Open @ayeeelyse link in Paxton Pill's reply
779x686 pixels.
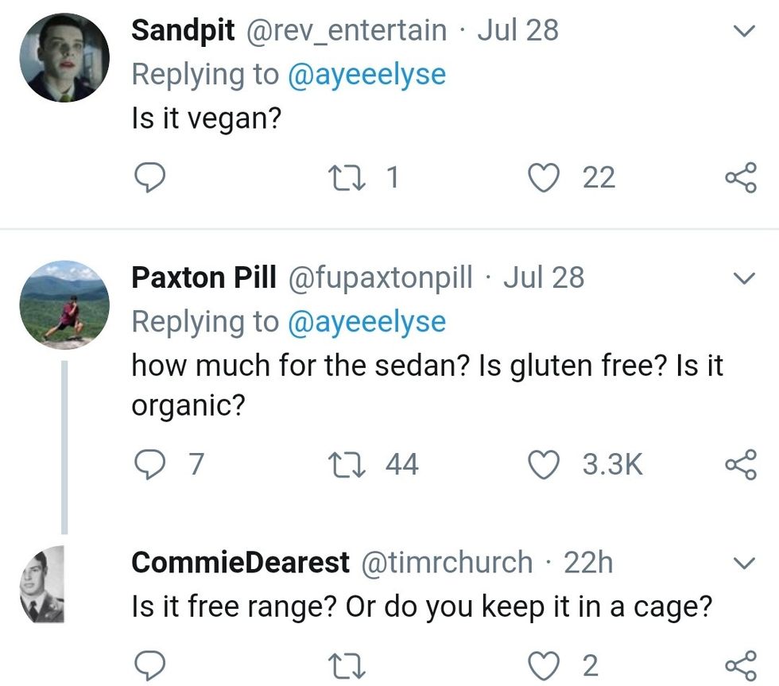(x=366, y=322)
